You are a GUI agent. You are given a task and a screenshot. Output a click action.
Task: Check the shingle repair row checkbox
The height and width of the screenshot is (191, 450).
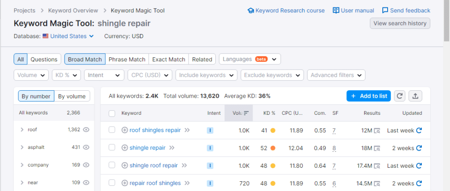point(112,148)
